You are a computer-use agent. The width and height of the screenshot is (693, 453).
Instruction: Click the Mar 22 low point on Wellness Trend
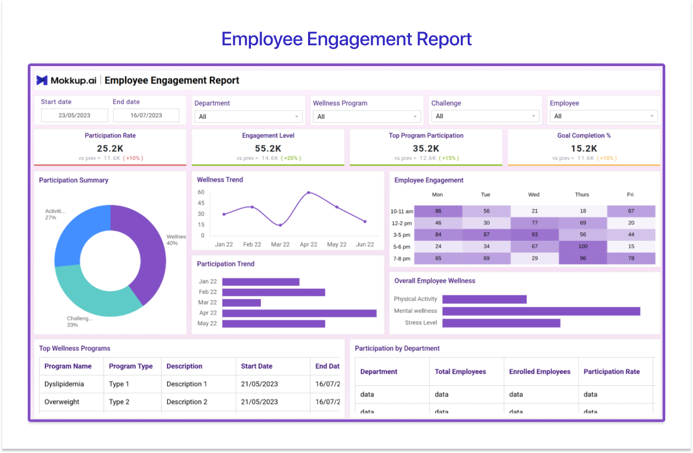click(x=280, y=225)
